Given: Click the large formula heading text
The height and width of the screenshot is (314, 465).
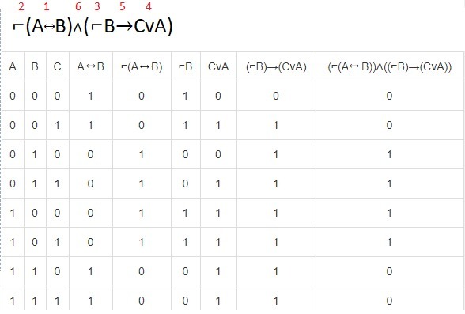Looking at the screenshot, I should point(93,27).
